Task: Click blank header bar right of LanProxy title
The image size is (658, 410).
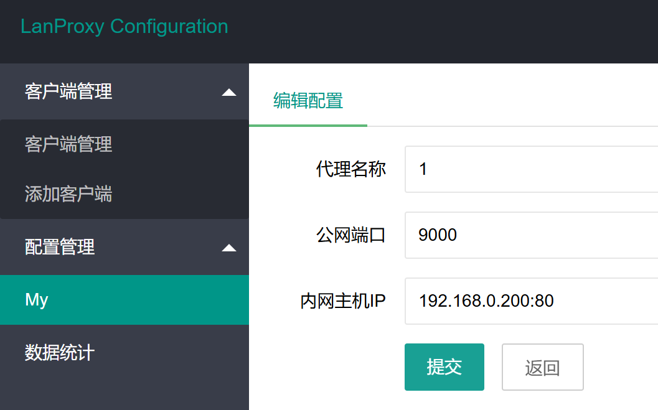Action: click(x=436, y=31)
